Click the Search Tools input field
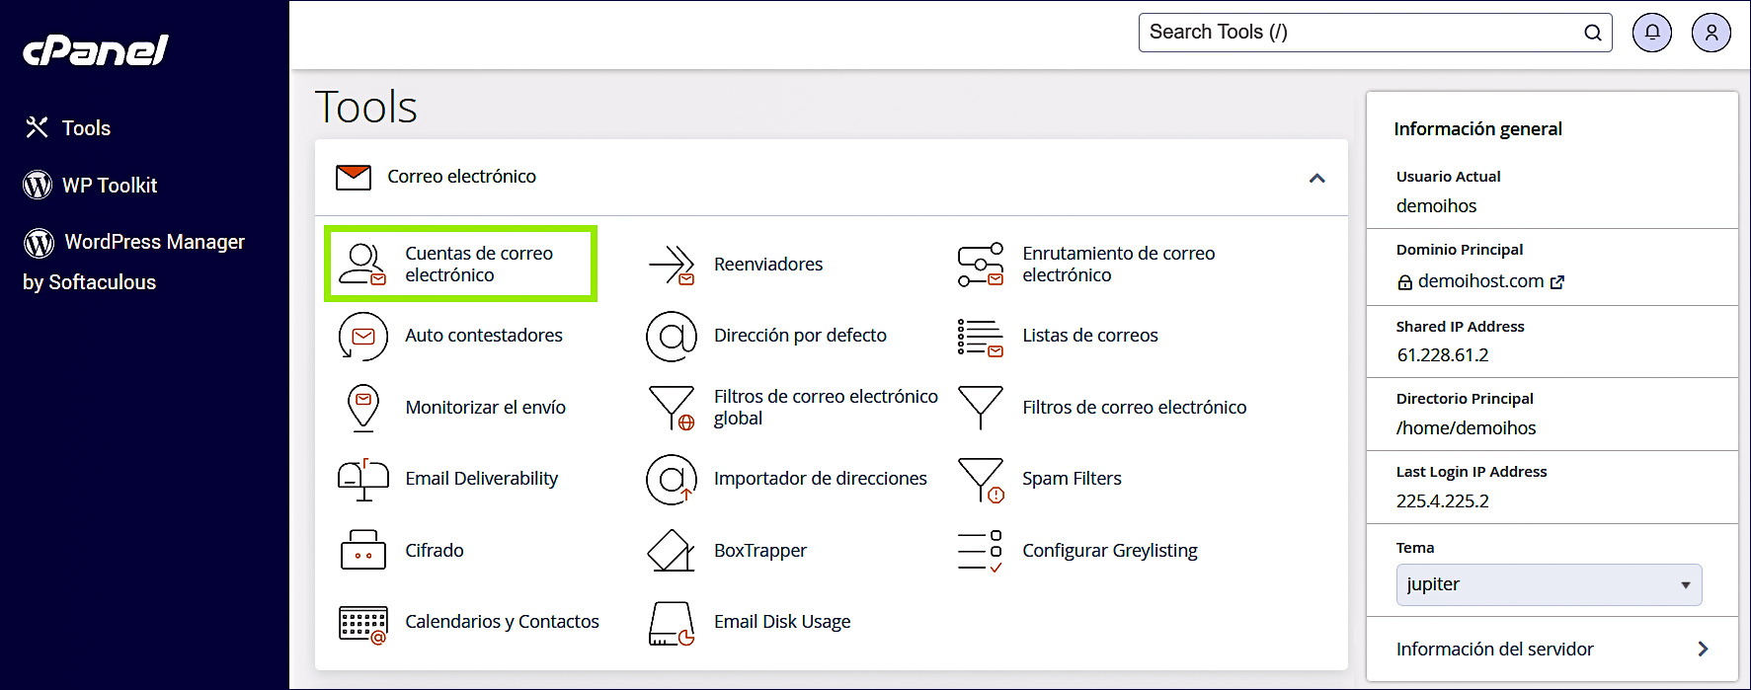The width and height of the screenshot is (1751, 690). click(1363, 33)
